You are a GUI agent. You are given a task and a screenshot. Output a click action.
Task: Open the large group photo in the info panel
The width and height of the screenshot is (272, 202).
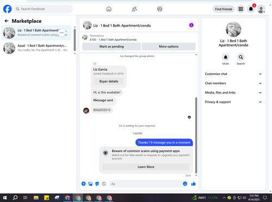(233, 29)
